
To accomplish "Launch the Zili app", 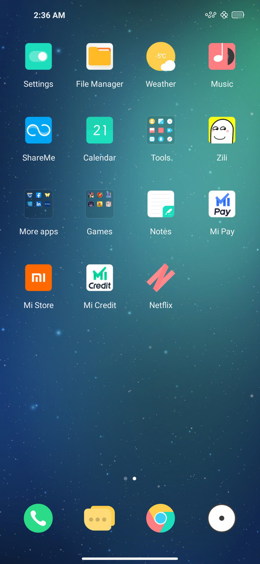I will click(x=222, y=130).
